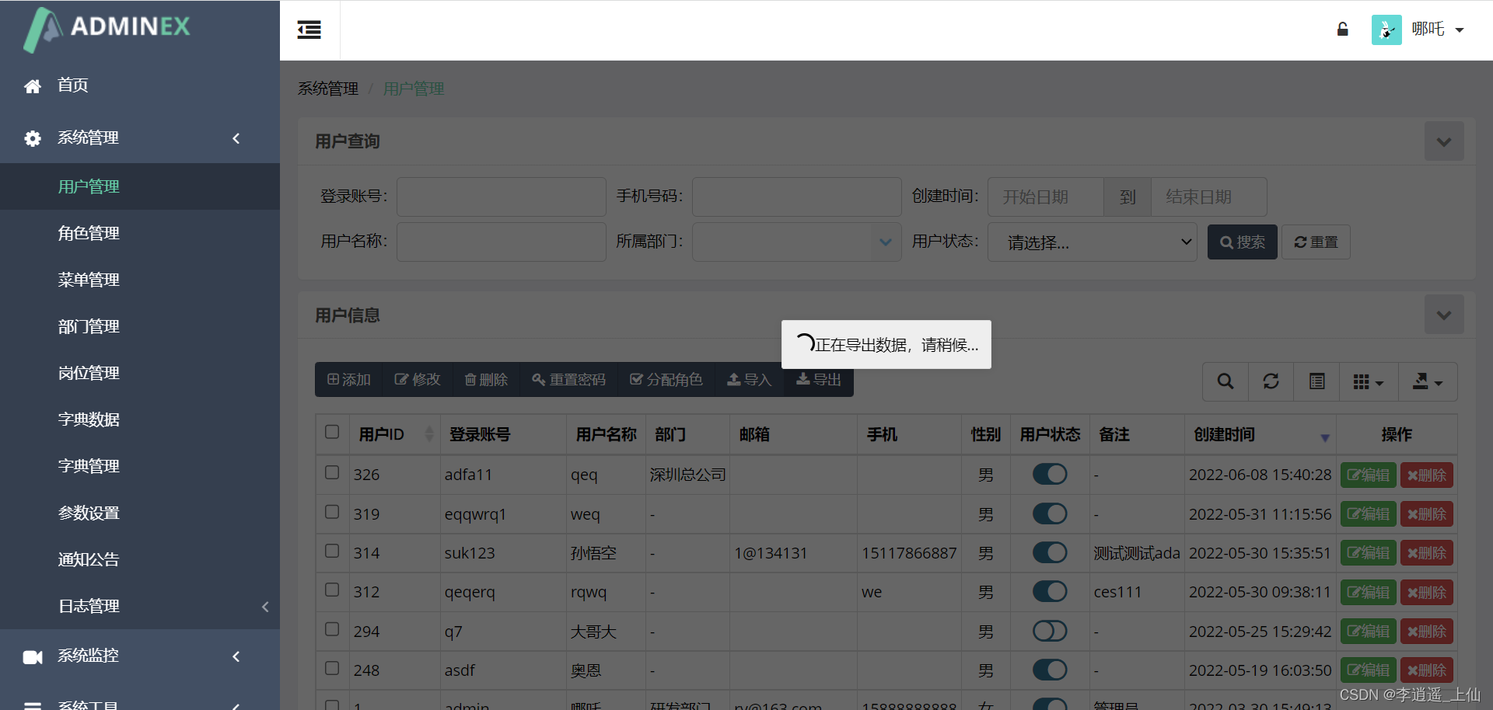Open 部门管理 in the sidebar

pyautogui.click(x=140, y=326)
